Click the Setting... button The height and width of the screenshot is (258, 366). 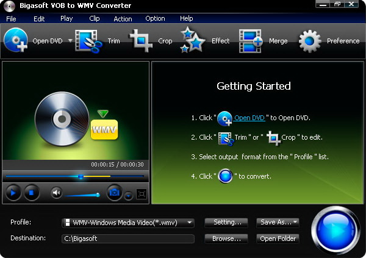pyautogui.click(x=226, y=222)
